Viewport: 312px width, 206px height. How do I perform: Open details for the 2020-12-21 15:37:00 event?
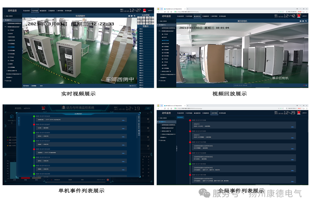[x=292, y=149]
